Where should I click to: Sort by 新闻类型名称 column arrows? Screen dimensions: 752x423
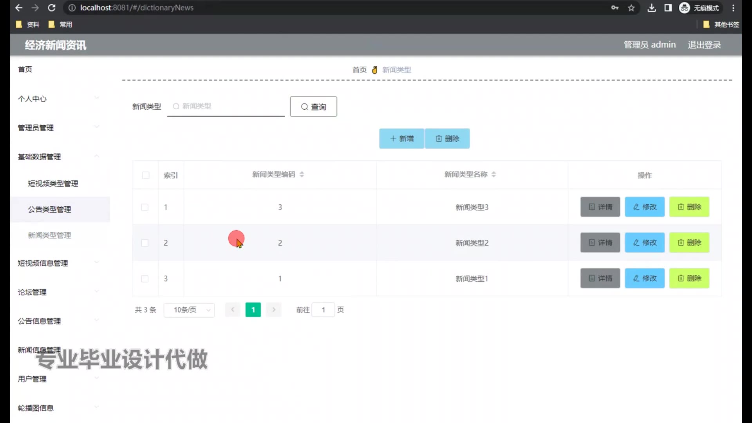493,174
